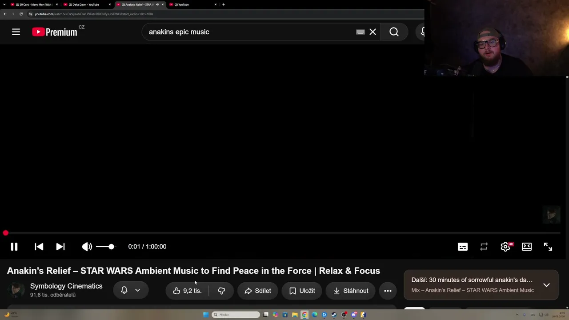This screenshot has height=320, width=569.
Task: Open the YouTube guide hamburger menu
Action: click(x=16, y=32)
